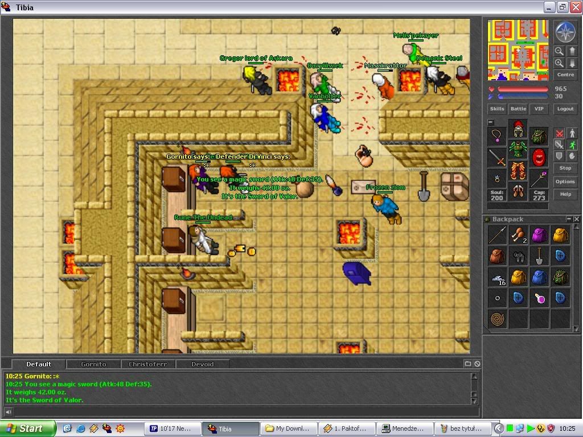Screen dimensions: 583x437
Task: Switch to the Christoferr chat tab
Action: (147, 364)
